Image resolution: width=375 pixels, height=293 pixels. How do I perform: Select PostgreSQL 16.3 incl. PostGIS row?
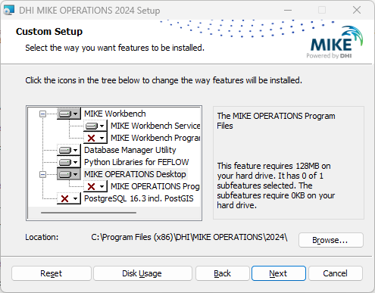coord(139,198)
